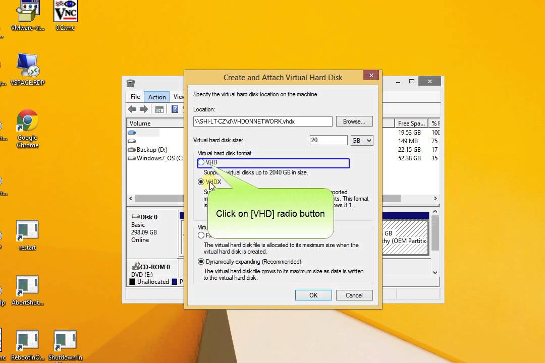Close Create and Attach VHD dialog
The image size is (545, 363).
(x=371, y=76)
